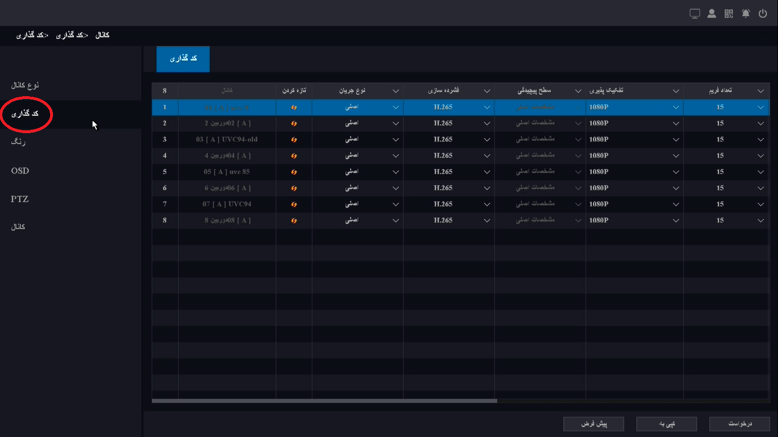Refresh channel row 1
Screen dimensions: 778x437
click(294, 108)
